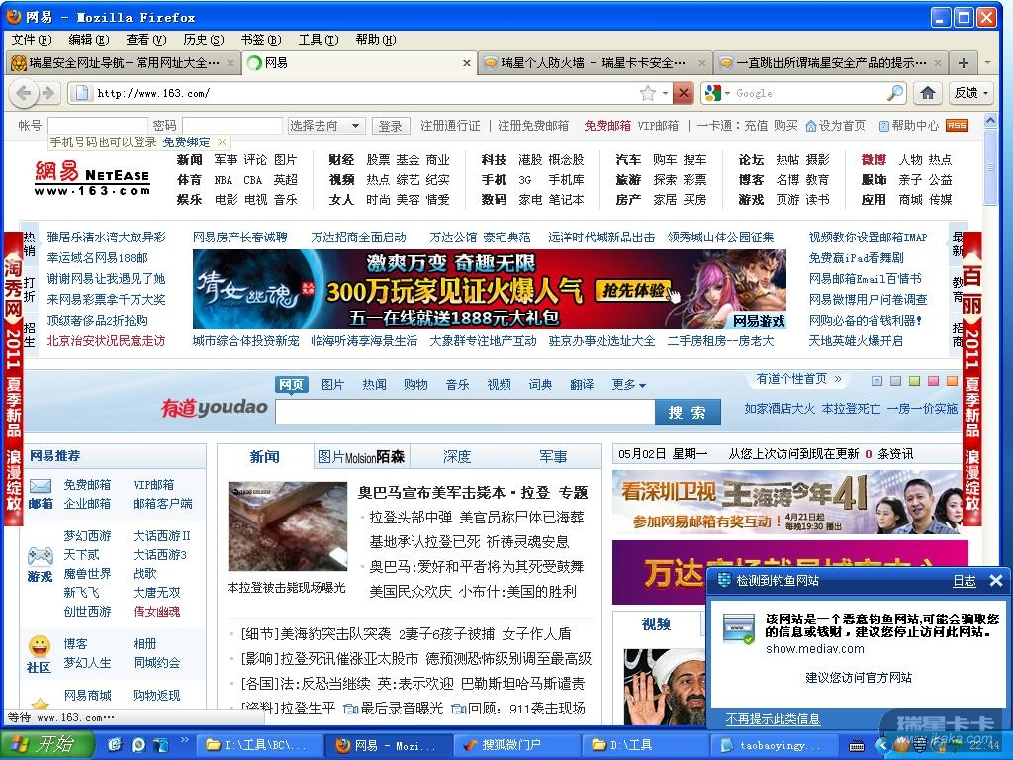
Task: Select the orange theme color swatch
Action: pos(952,381)
